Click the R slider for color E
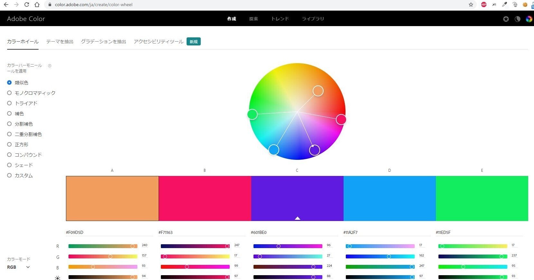The image size is (534, 280). click(473, 246)
